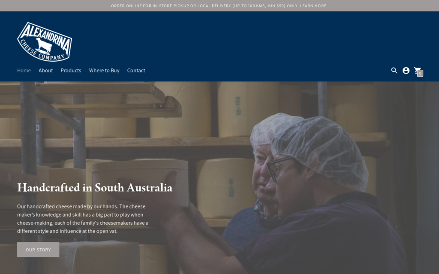
Task: Click the handcrafted cheese description paragraph
Action: pyautogui.click(x=83, y=219)
